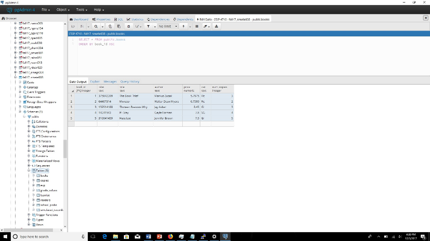The height and width of the screenshot is (241, 430).
Task: Download results as CSV icon
Action: (x=217, y=26)
